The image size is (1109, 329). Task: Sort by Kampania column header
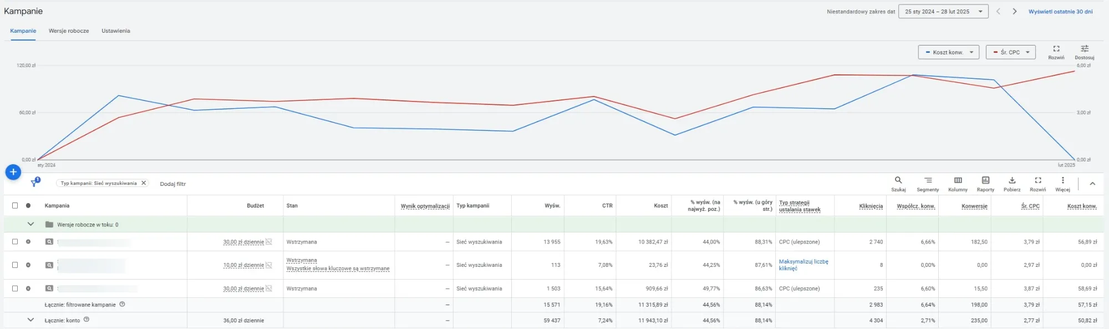(57, 206)
